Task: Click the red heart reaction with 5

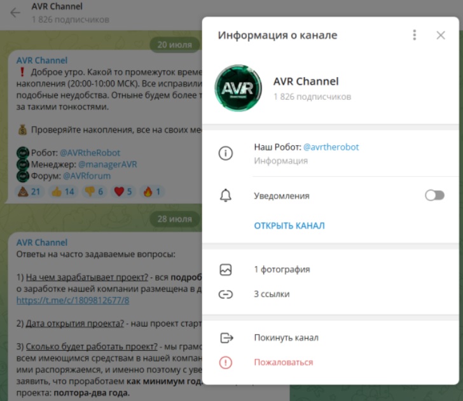Action: pos(123,192)
